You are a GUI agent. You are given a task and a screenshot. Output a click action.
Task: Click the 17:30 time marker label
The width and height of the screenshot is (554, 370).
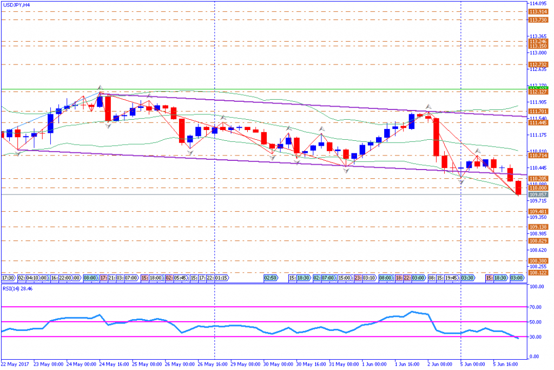[x=8, y=277]
